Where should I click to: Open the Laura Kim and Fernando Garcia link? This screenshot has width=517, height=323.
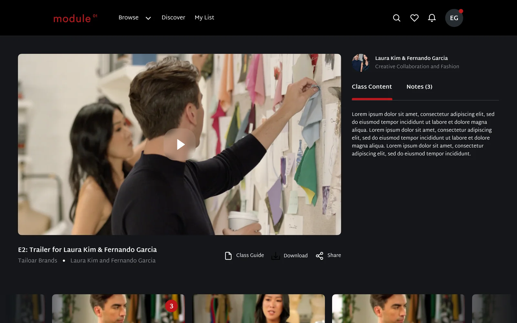click(113, 260)
